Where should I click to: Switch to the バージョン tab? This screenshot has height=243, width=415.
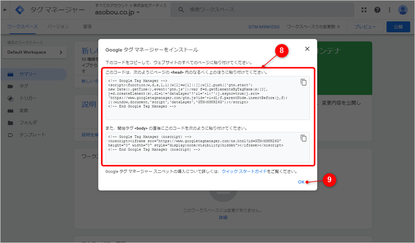[58, 26]
